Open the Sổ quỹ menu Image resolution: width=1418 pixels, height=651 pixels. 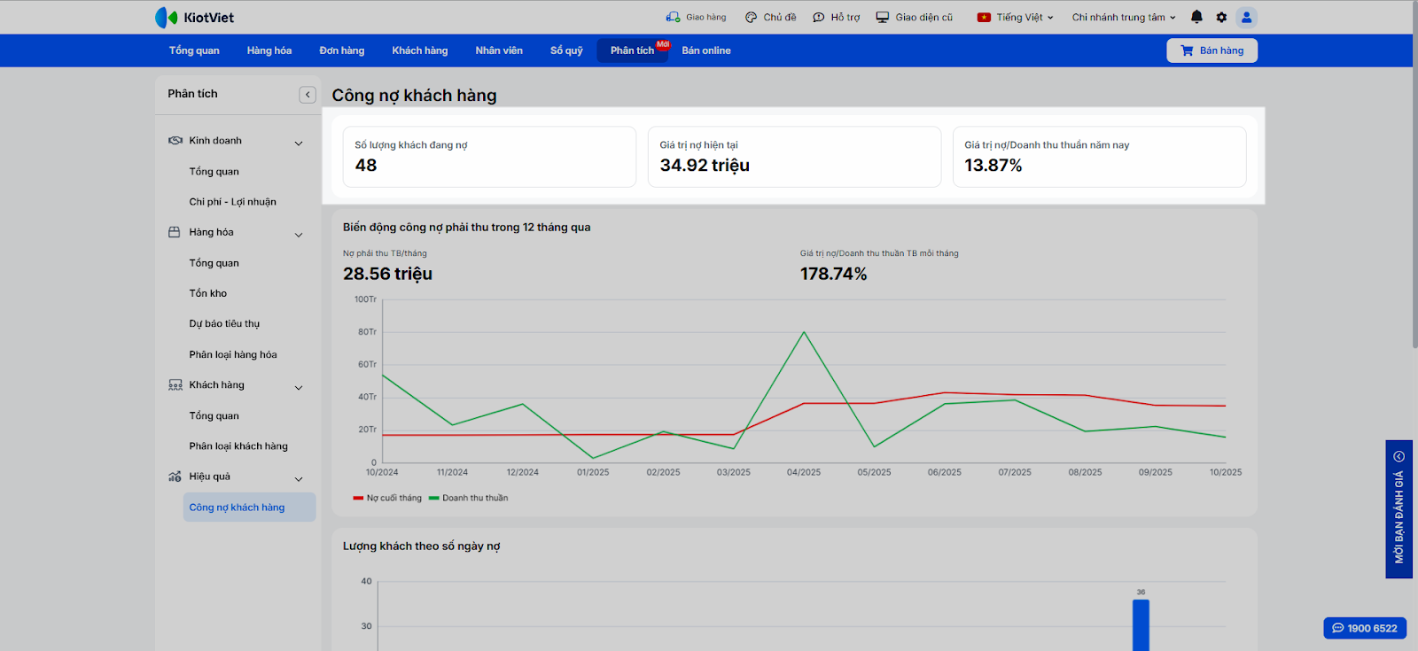(566, 50)
